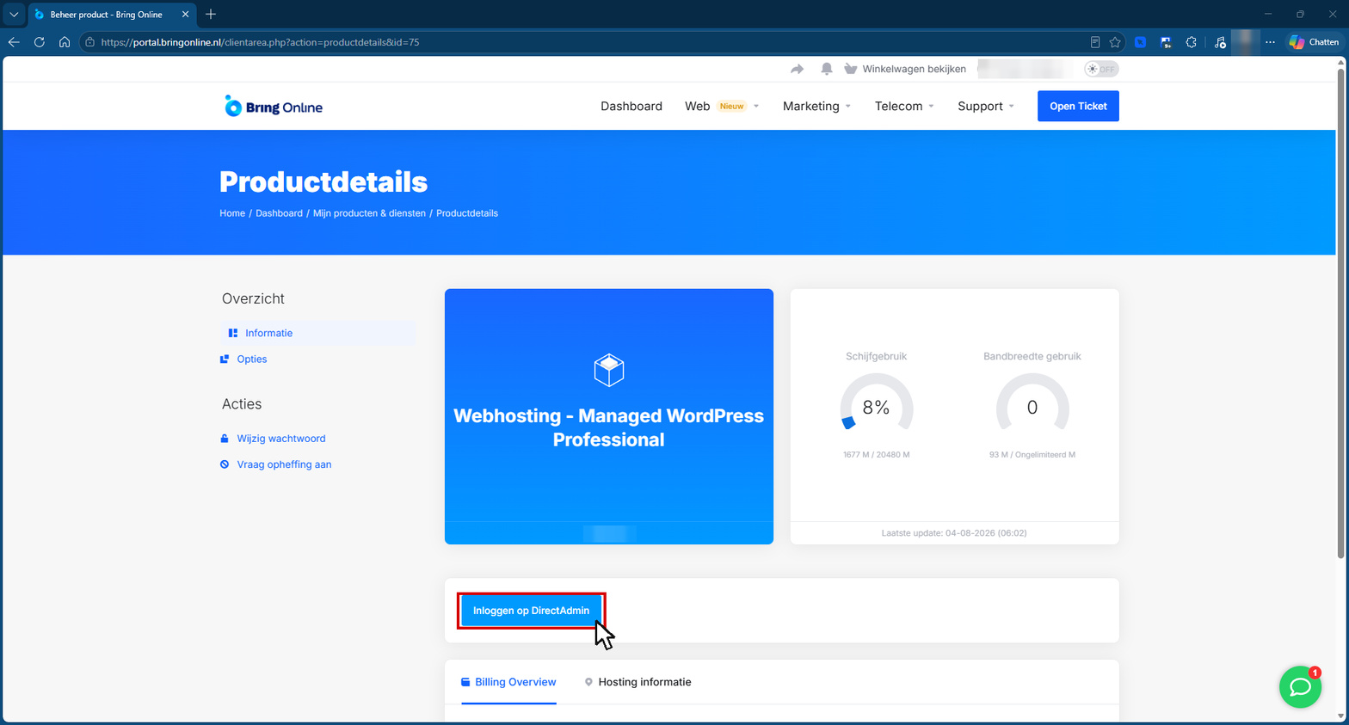The width and height of the screenshot is (1349, 725).
Task: Click Winkelwagen bekijken link
Action: 914,69
